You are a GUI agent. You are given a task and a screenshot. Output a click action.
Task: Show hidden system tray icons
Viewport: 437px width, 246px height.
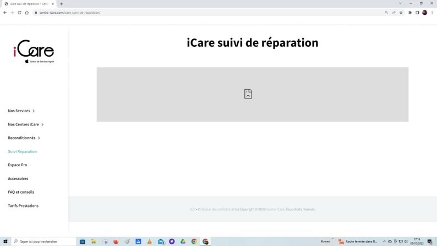pos(384,242)
